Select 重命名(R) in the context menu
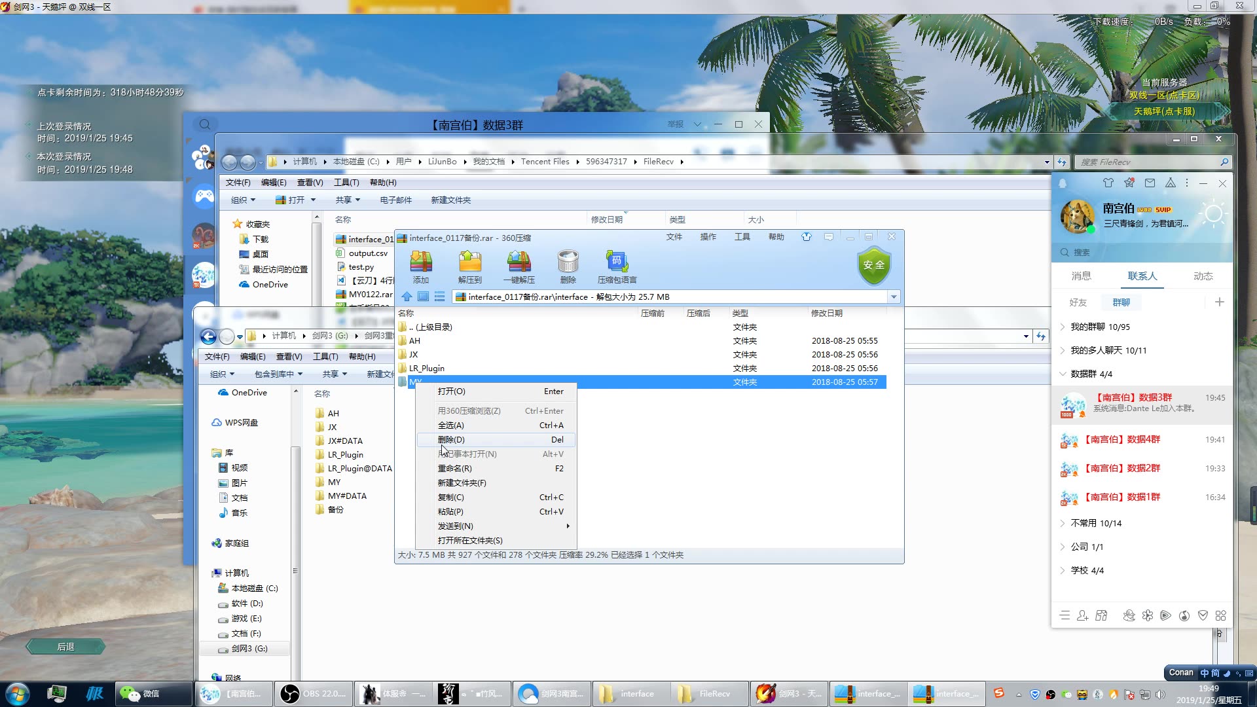1257x707 pixels. (454, 469)
